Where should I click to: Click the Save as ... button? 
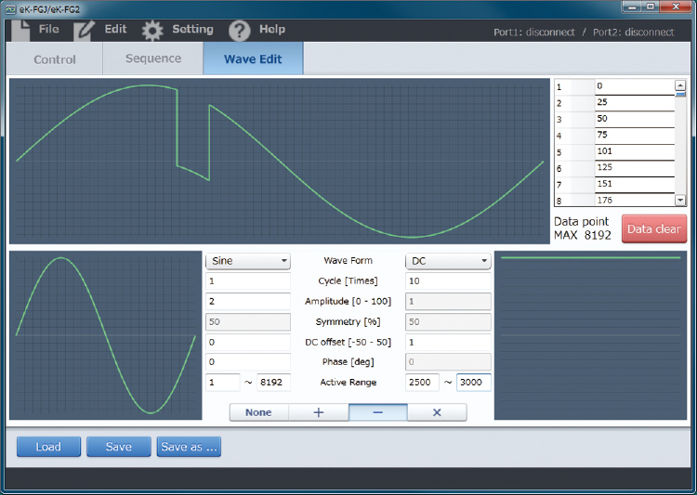tap(189, 447)
